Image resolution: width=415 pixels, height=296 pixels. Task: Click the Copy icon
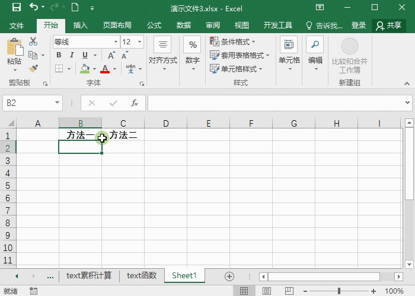click(33, 55)
